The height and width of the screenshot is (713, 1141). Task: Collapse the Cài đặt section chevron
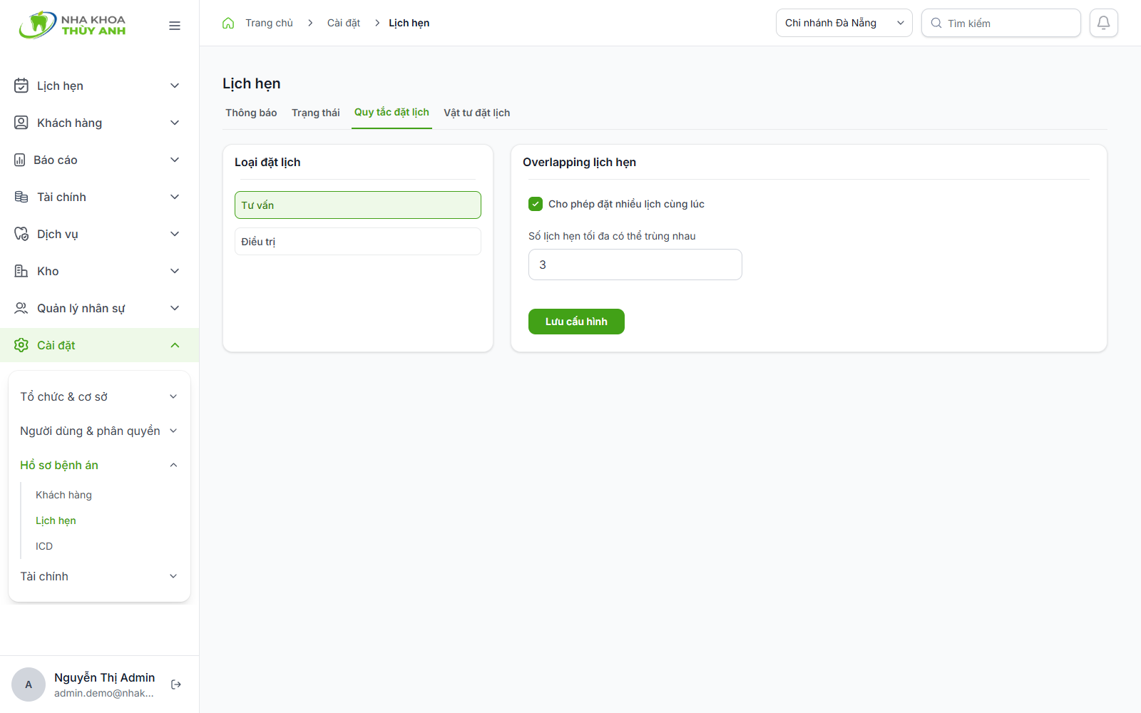[x=175, y=345]
